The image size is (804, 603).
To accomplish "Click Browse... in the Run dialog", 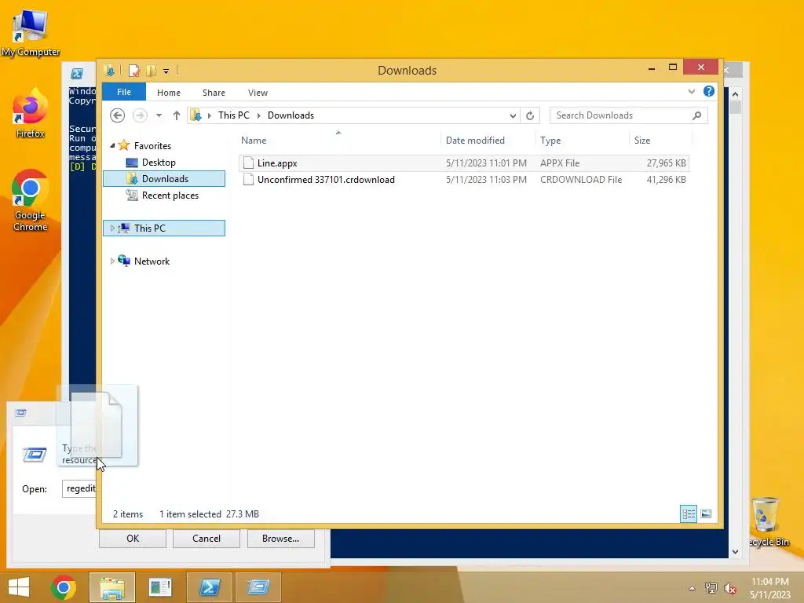I will 280,539.
